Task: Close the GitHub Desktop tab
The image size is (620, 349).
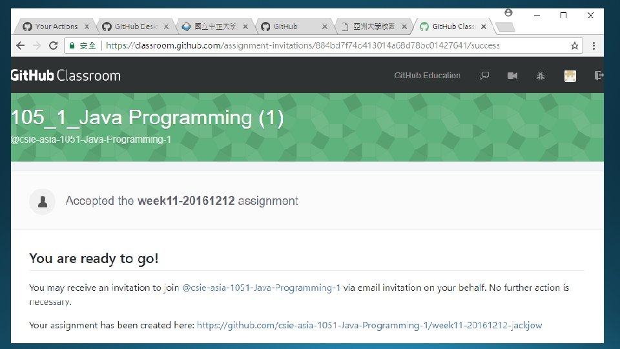Action: (166, 26)
